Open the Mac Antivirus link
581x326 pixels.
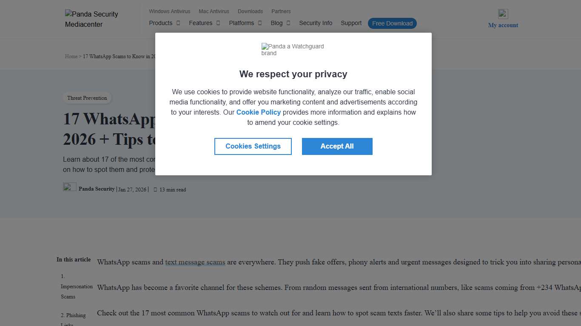tap(214, 11)
